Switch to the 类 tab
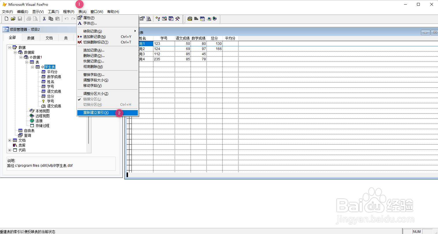Viewport: 438px width, 234px height. (66, 38)
